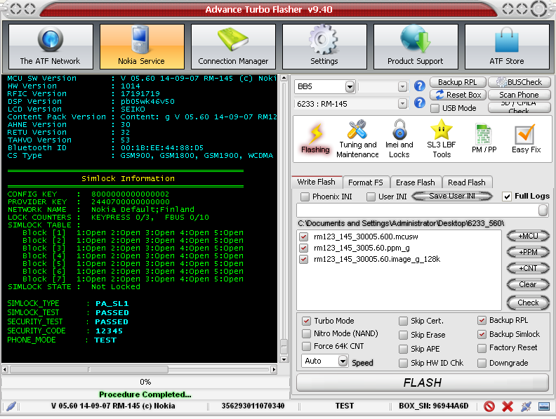Click the red stop icon in status bar
The width and height of the screenshot is (556, 419).
(x=489, y=406)
